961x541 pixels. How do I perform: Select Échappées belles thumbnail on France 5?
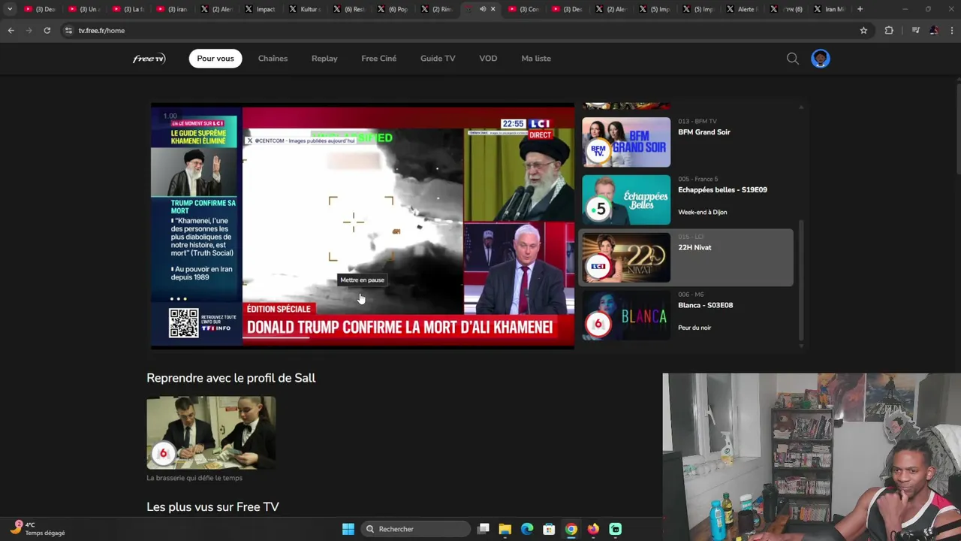click(x=626, y=200)
